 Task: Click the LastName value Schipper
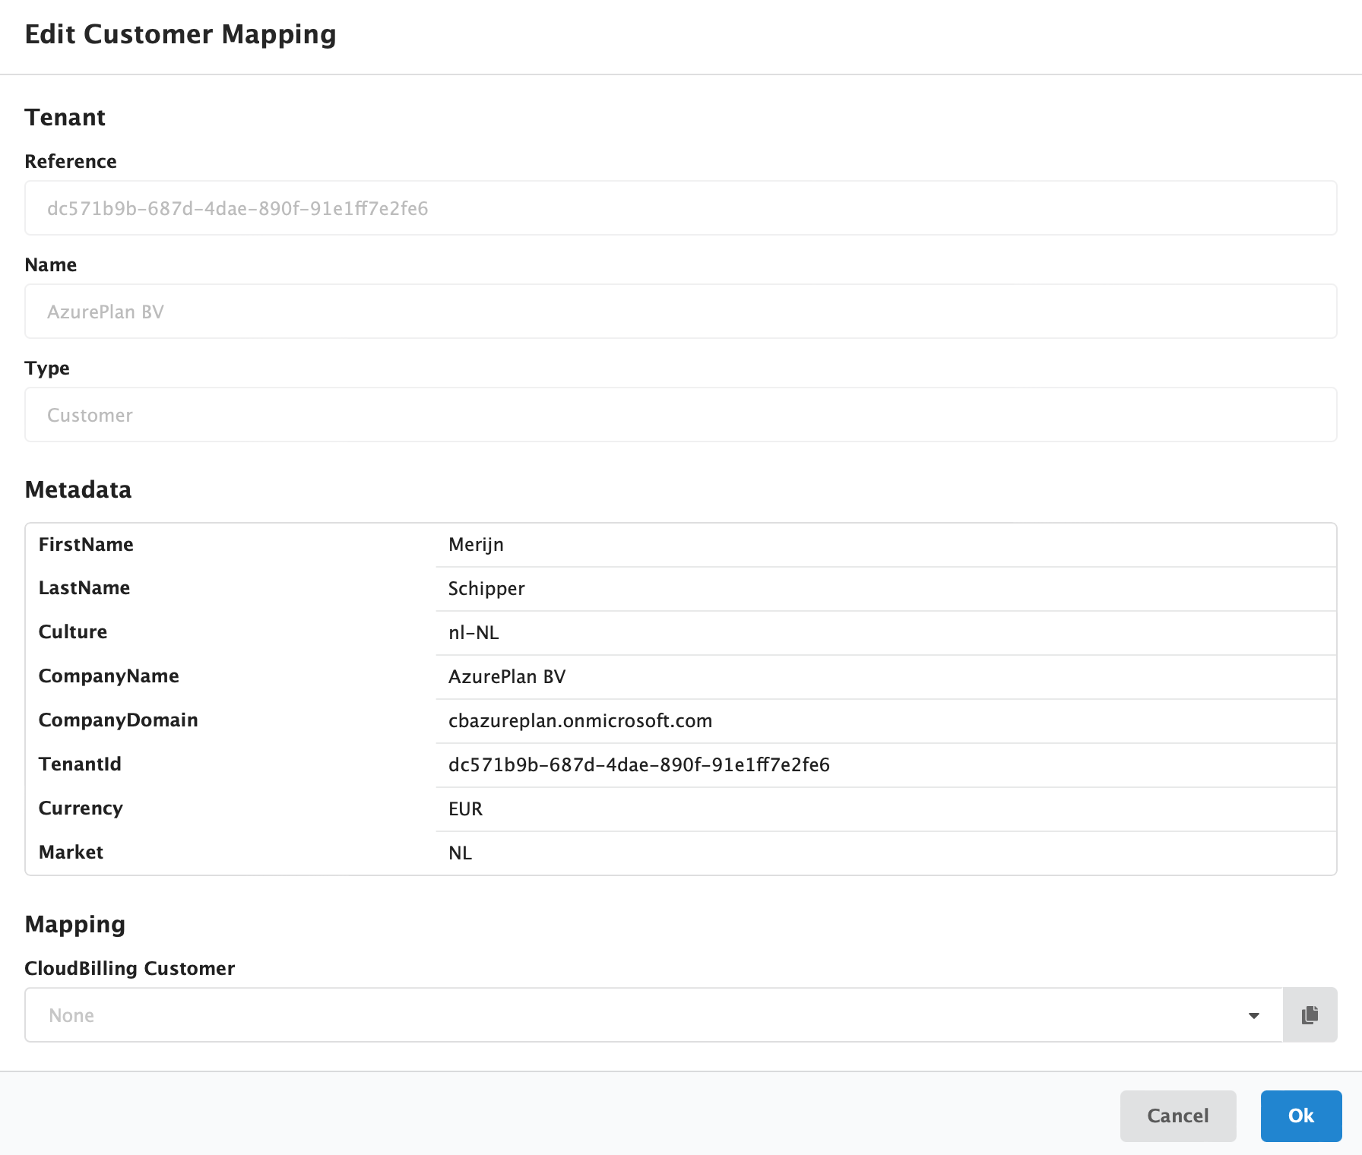pos(486,588)
